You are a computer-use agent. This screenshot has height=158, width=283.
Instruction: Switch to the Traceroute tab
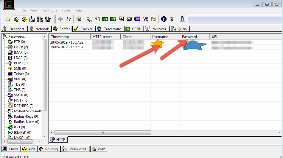109,29
